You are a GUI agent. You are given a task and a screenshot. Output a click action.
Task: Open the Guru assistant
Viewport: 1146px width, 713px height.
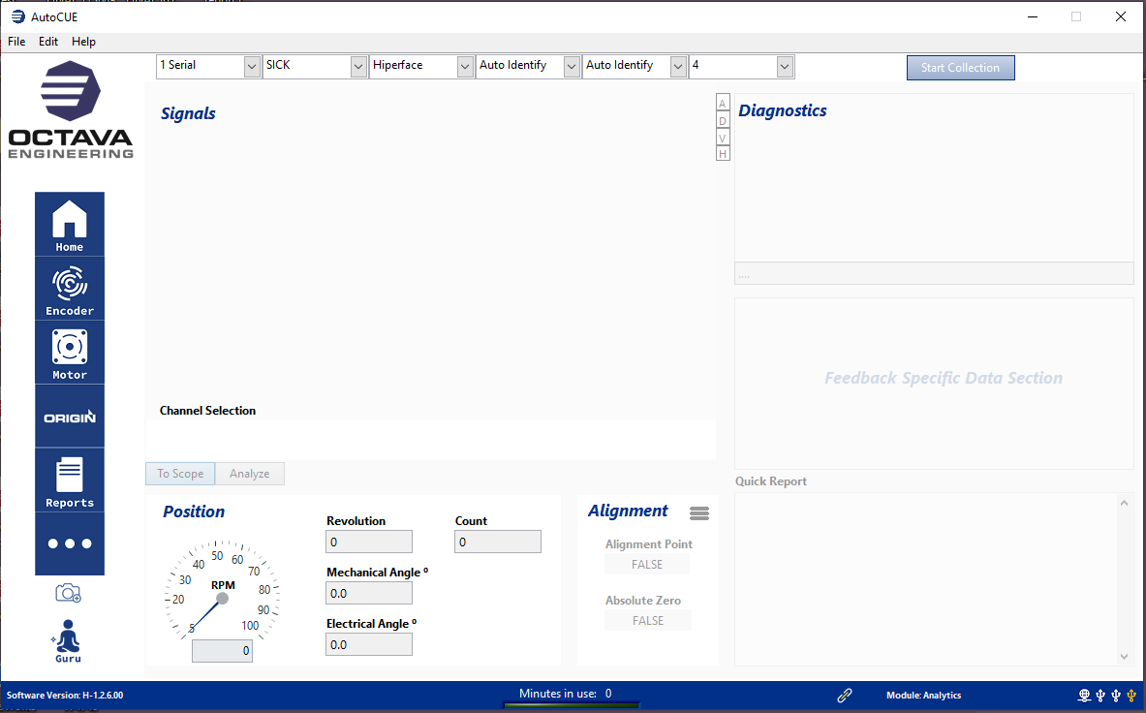click(x=68, y=640)
